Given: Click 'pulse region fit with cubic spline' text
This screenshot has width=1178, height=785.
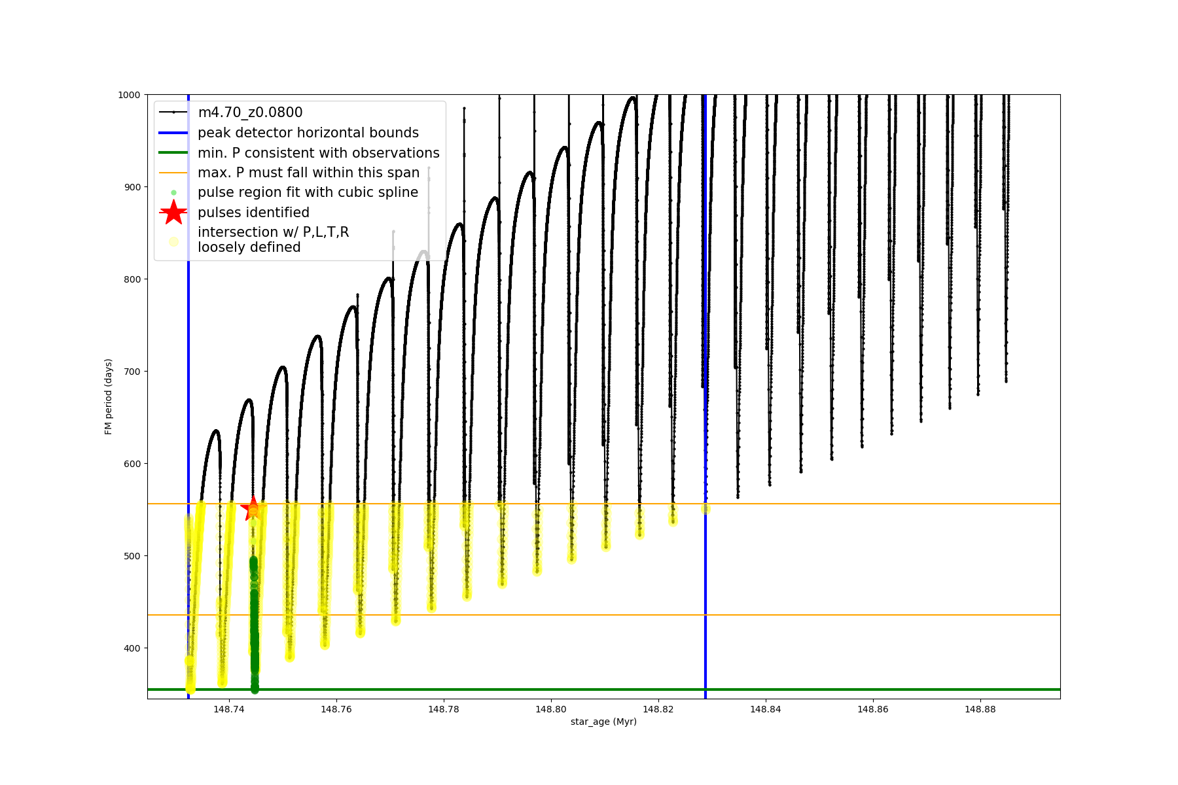Looking at the screenshot, I should pyautogui.click(x=308, y=192).
